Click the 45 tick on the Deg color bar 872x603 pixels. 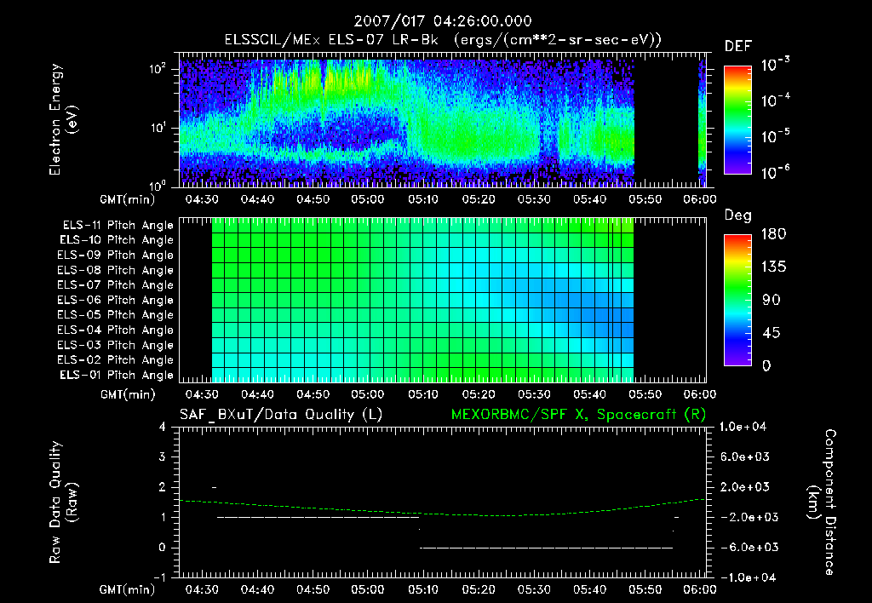point(772,333)
